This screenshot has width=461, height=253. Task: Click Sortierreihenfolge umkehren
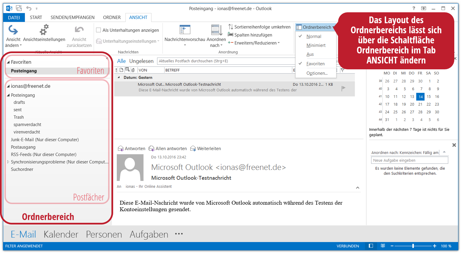tap(260, 27)
